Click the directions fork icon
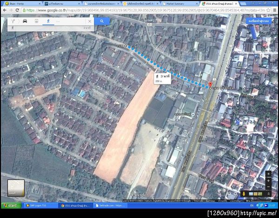Image resolution: width=279 pixels, height=218 pixels. coord(13,21)
